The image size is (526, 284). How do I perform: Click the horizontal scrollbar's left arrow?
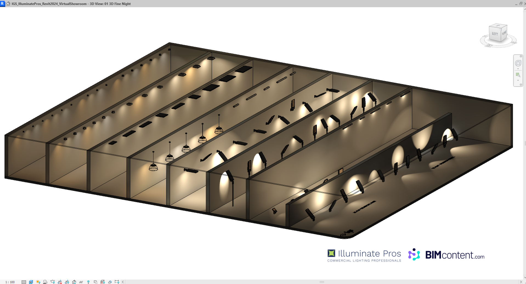123,282
